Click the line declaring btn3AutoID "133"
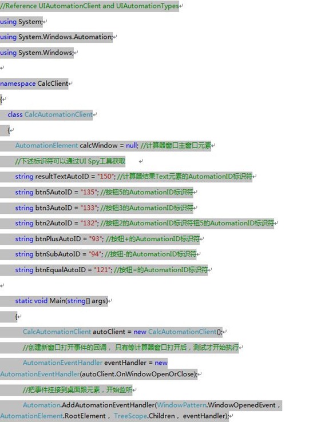The width and height of the screenshot is (317, 422). coord(104,208)
